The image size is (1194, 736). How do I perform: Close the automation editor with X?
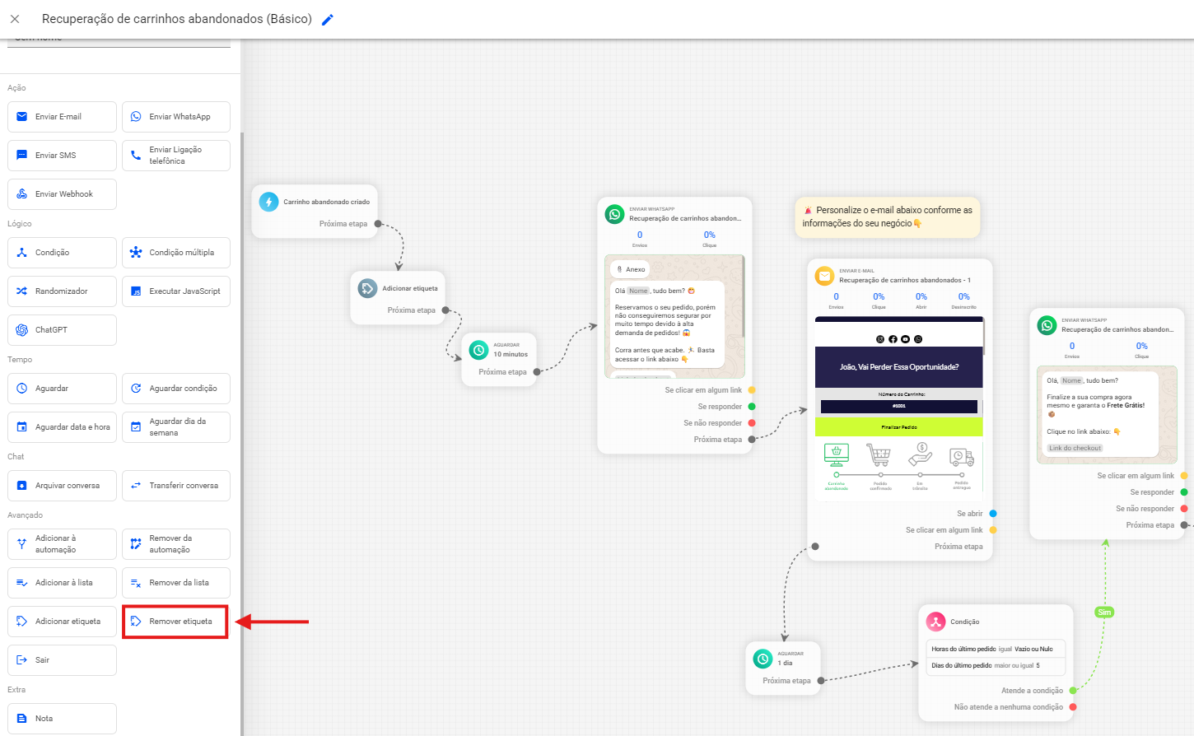coord(15,19)
